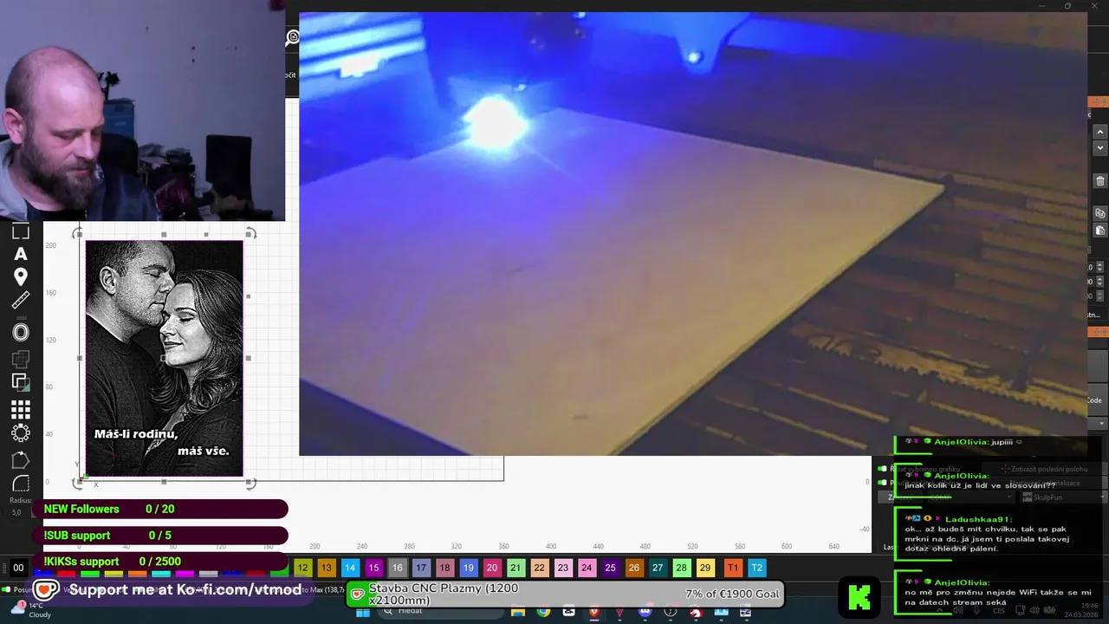Select the frame rectangle tool icon
Viewport: 1109px width, 624px height.
coord(21,231)
